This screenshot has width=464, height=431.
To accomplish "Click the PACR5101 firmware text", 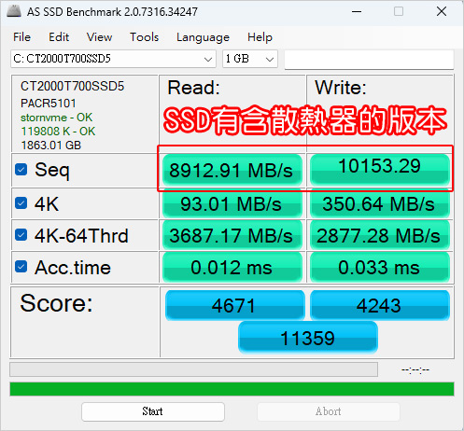I will click(49, 104).
